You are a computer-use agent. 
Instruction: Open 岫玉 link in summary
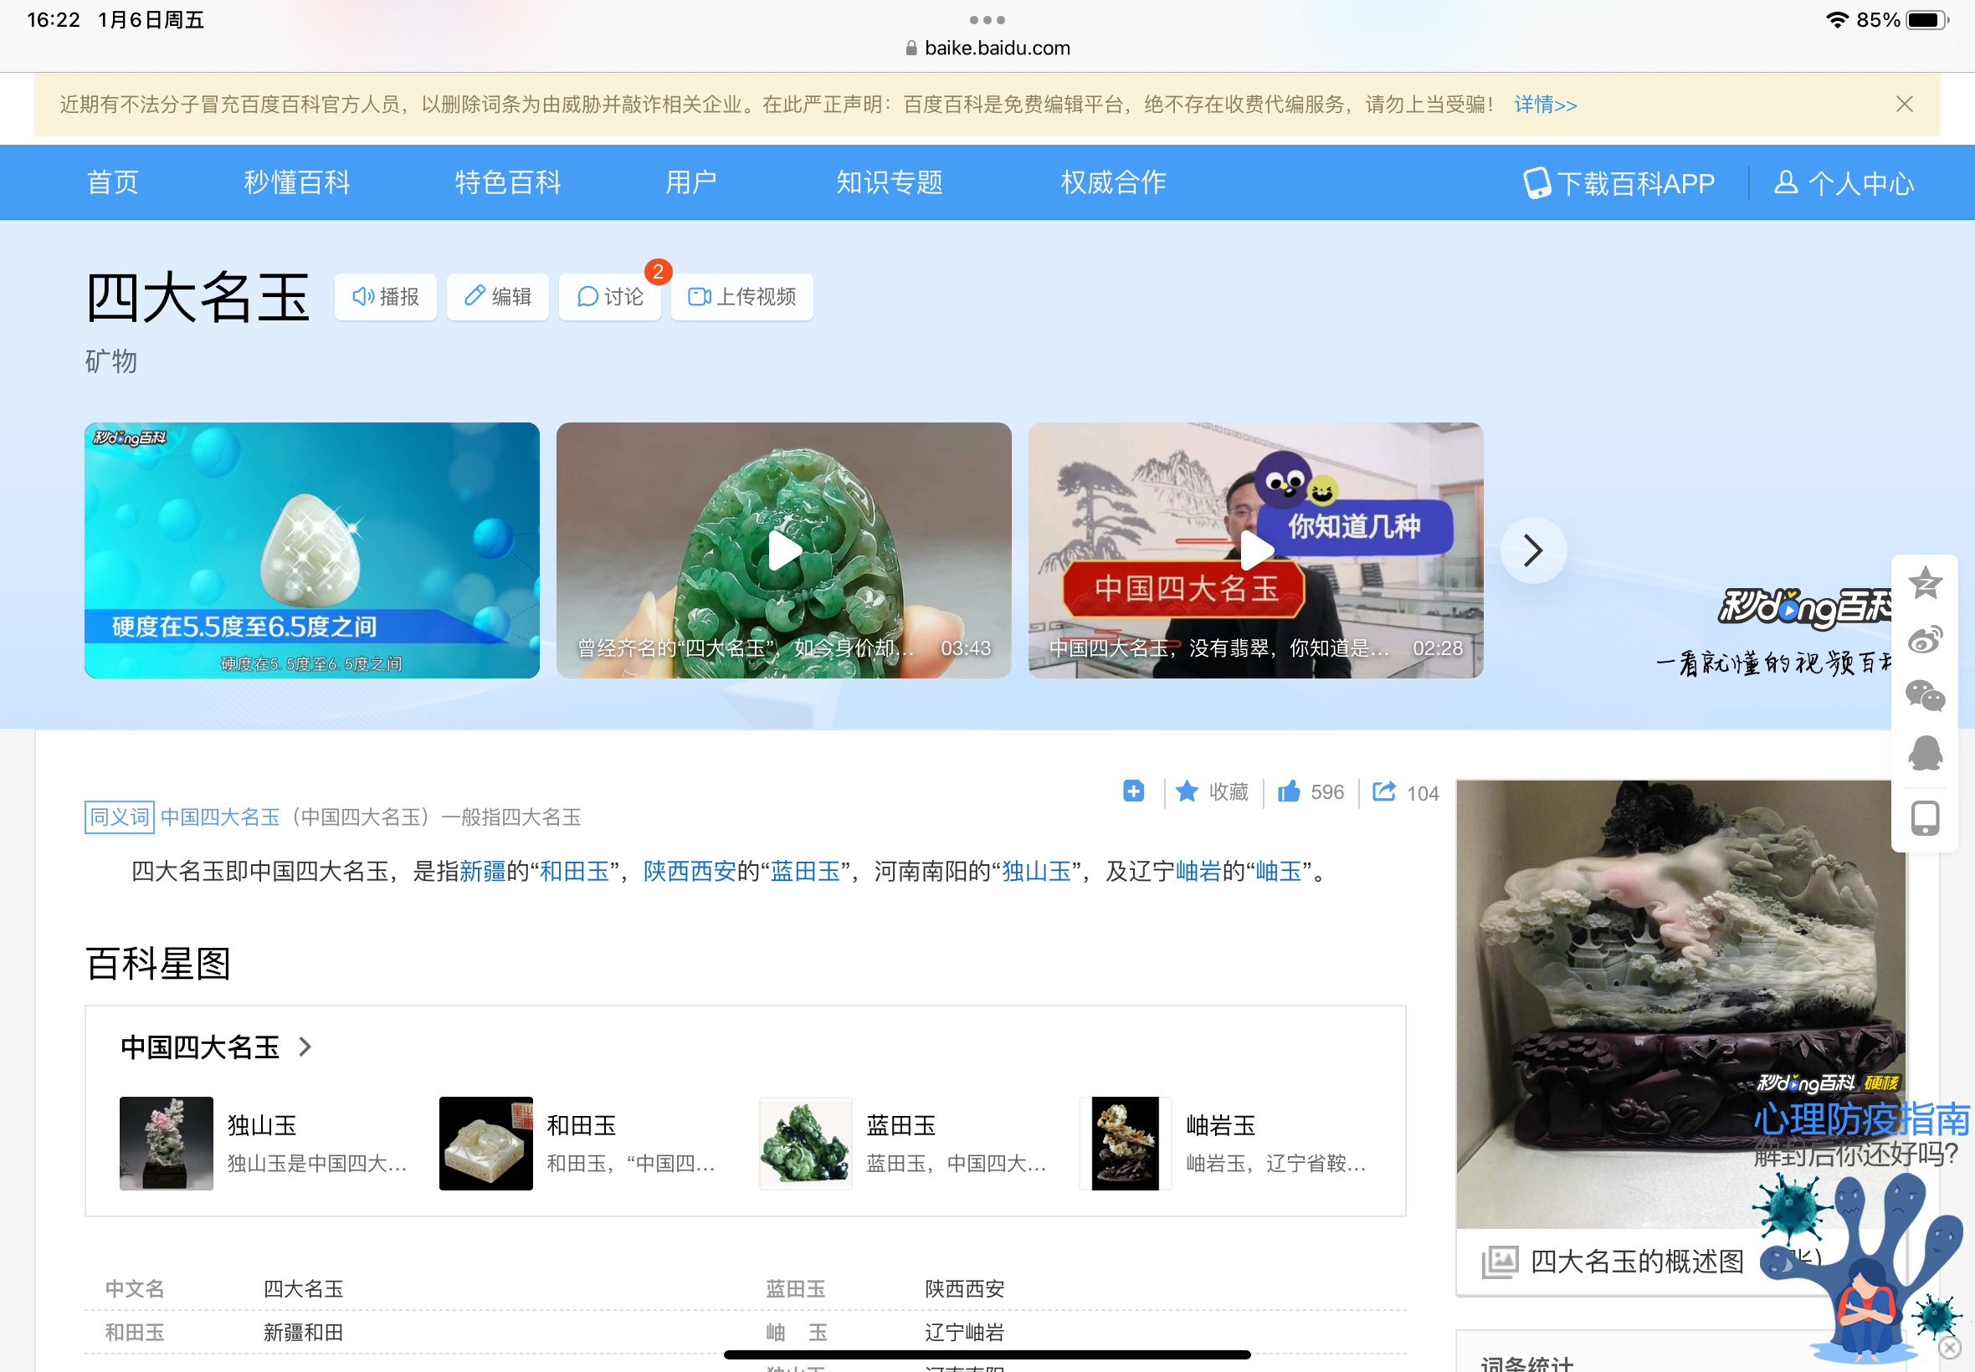point(1279,871)
